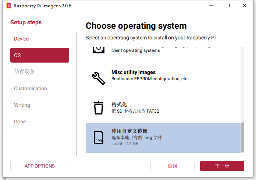
Task: Jump to the Writing step
Action: (x=22, y=105)
